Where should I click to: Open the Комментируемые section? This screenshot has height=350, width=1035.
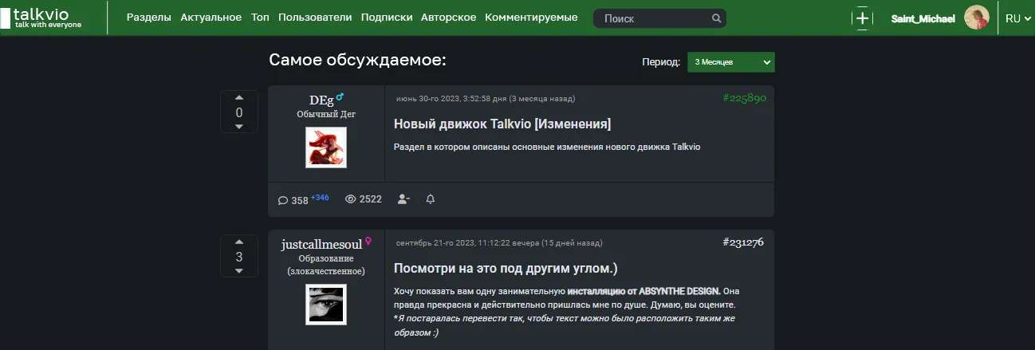click(x=531, y=18)
